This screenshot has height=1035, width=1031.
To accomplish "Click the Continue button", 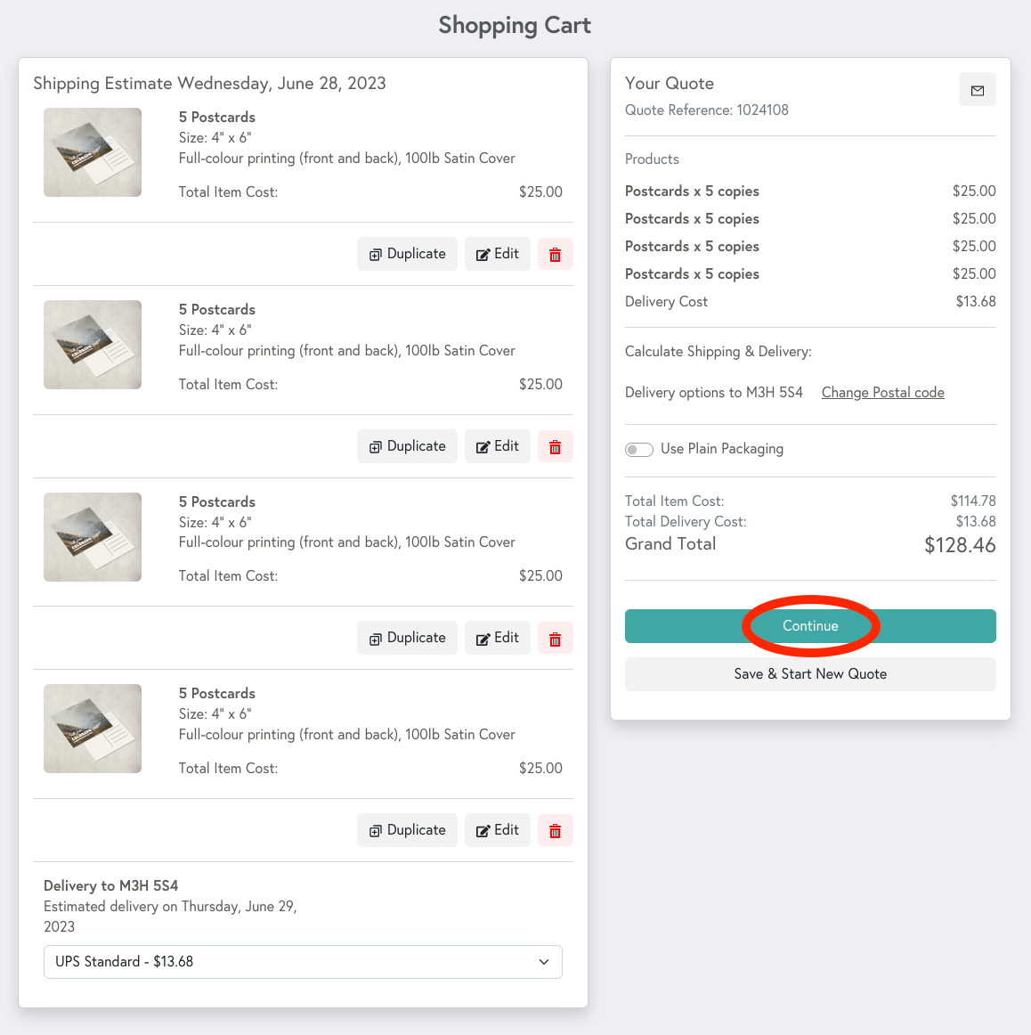I will point(810,626).
